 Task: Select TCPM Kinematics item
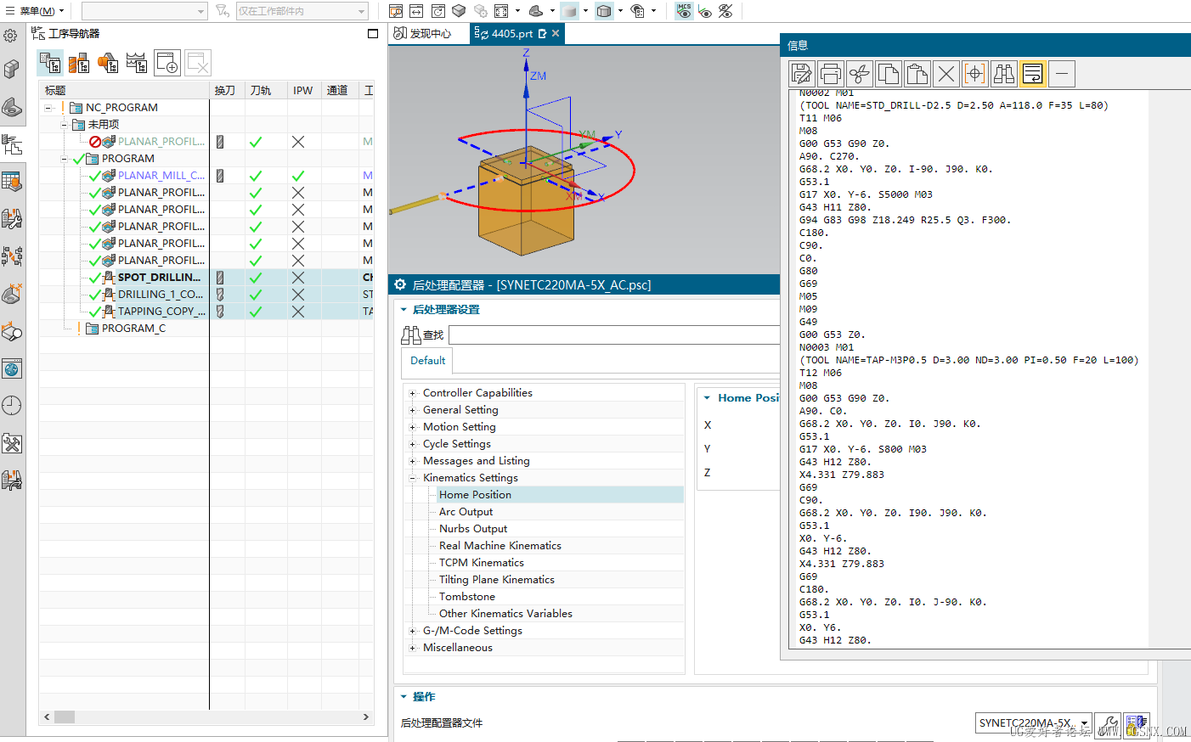(x=481, y=563)
